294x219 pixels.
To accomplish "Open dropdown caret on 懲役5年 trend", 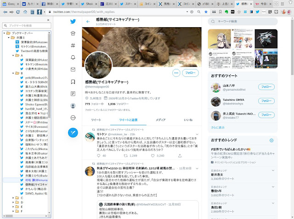I will (x=273, y=187).
